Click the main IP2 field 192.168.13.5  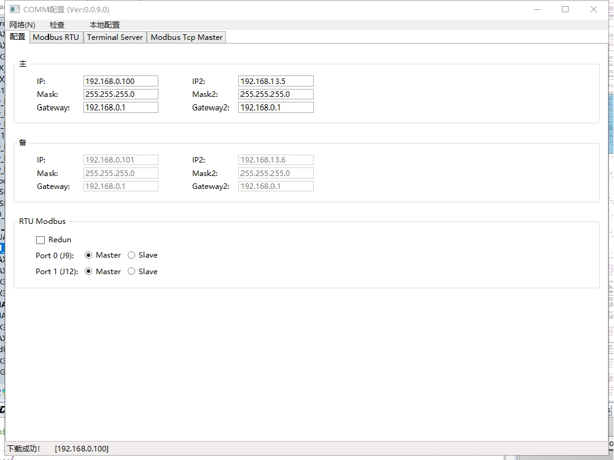tap(276, 81)
